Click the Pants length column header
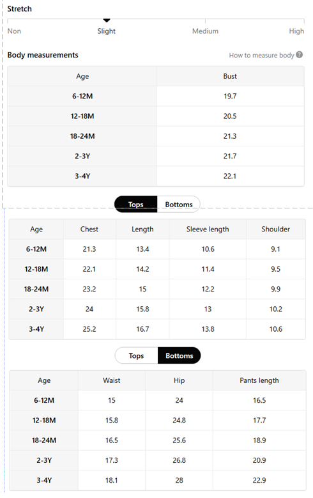The image size is (313, 498). [259, 380]
